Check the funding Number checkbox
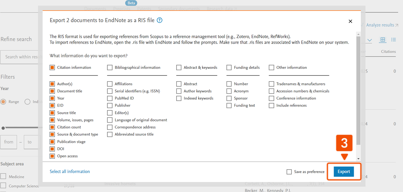Viewport: 403px width, 192px height. pyautogui.click(x=229, y=84)
